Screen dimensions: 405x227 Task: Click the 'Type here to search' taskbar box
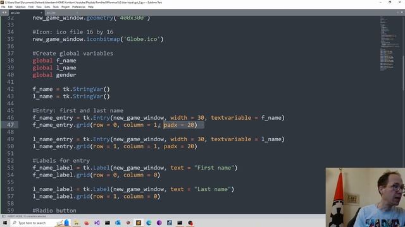pyautogui.click(x=40, y=223)
